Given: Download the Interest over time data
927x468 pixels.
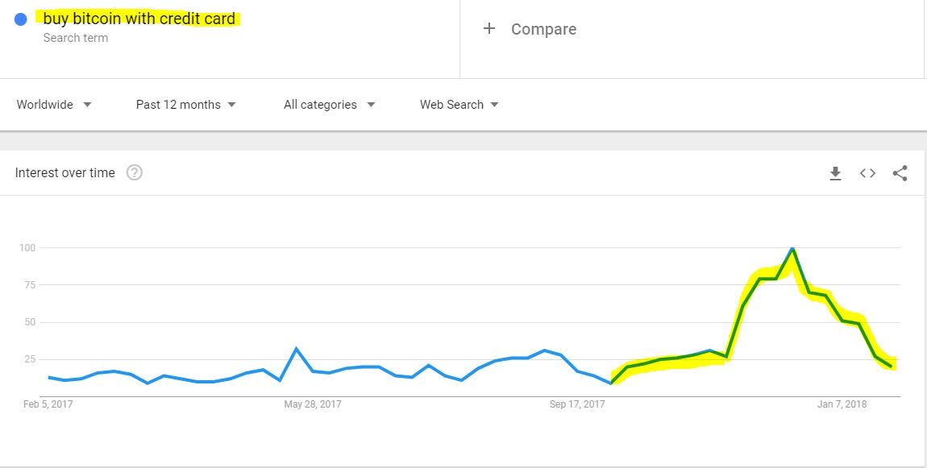Looking at the screenshot, I should pyautogui.click(x=835, y=173).
